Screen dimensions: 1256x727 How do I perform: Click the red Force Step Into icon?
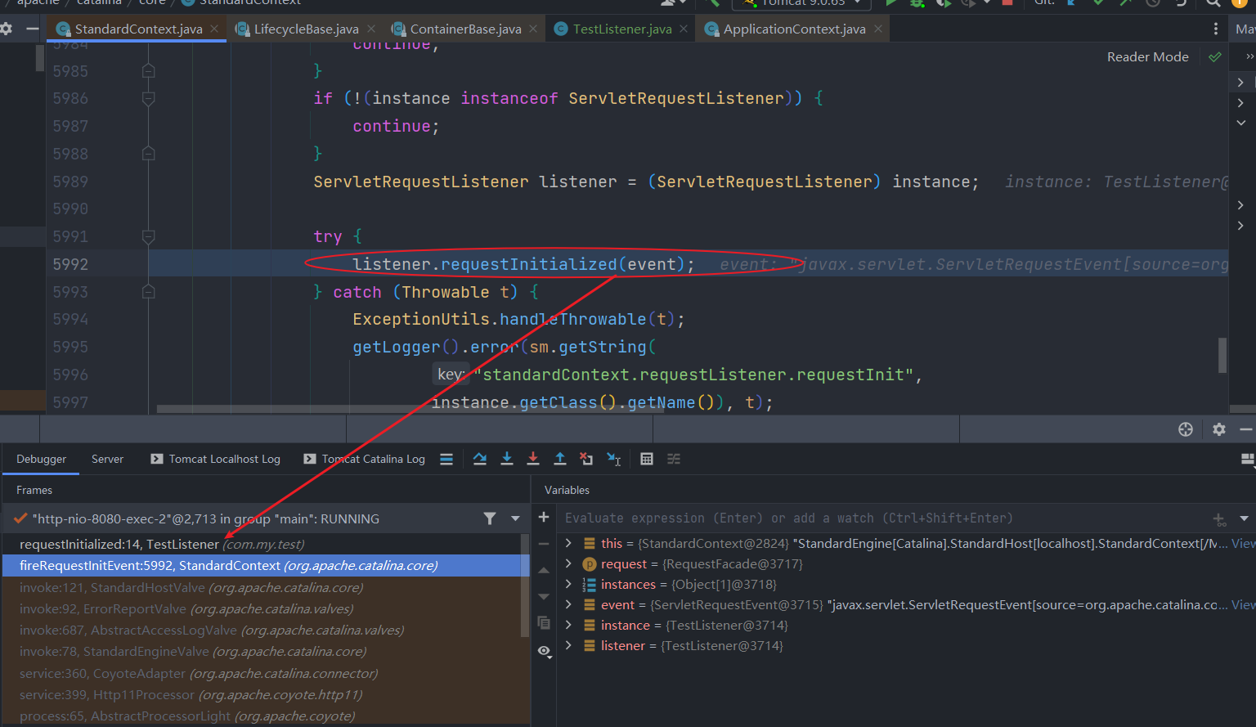click(x=533, y=459)
